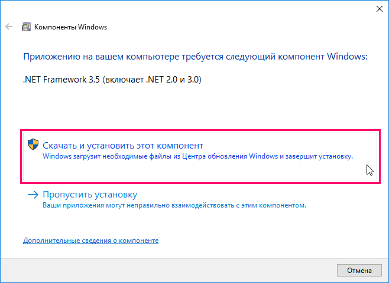The image size is (389, 283).
Task: Choose "Скачать и установить этот компонент"
Action: pos(200,156)
